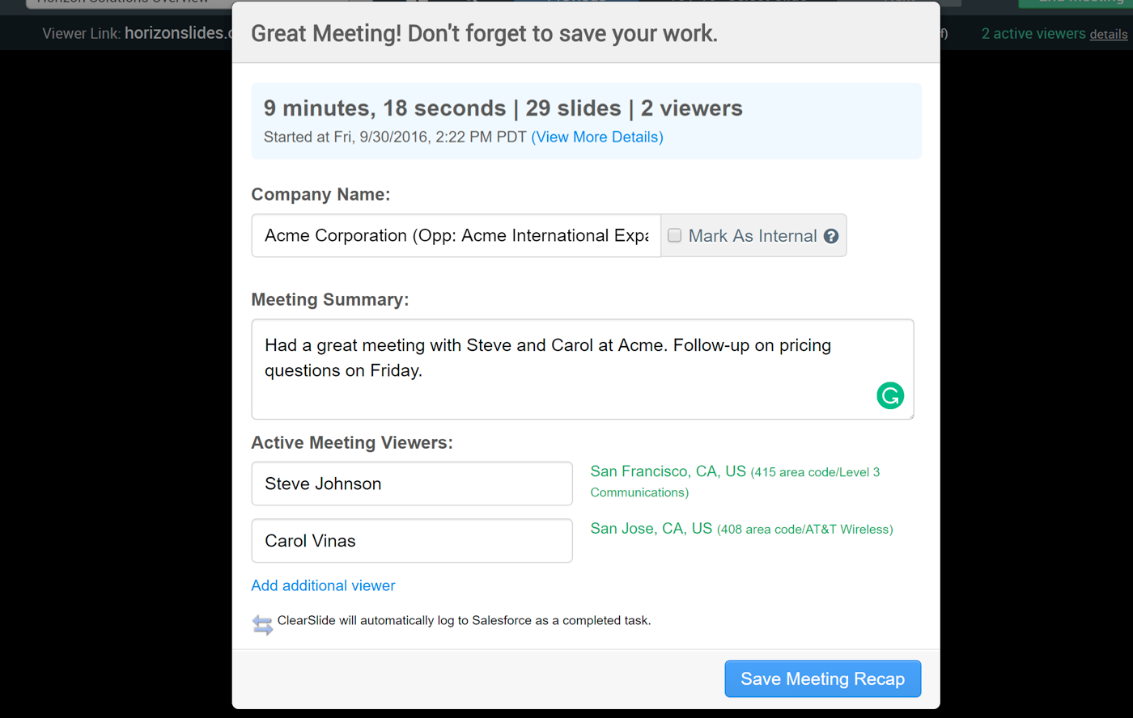Viewport: 1133px width, 718px height.
Task: Click the meeting duration and slides summary banner
Action: pos(586,121)
